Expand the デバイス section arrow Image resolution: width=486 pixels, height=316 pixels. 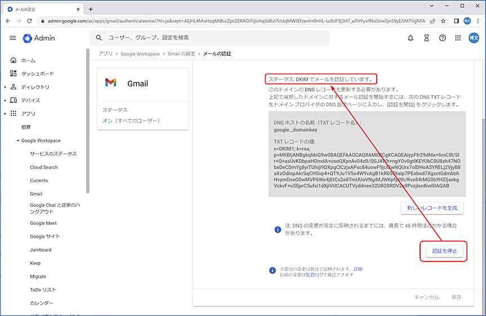pyautogui.click(x=5, y=101)
